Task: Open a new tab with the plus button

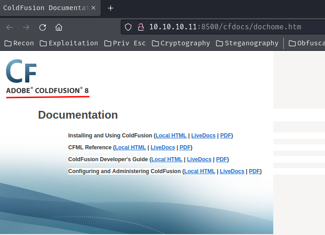Action: 110,8
